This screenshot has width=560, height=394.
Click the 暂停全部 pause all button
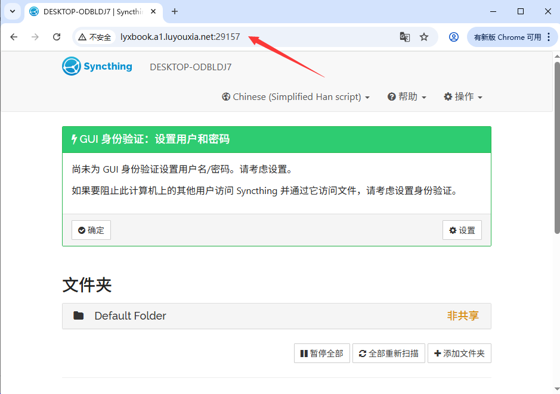tap(322, 354)
